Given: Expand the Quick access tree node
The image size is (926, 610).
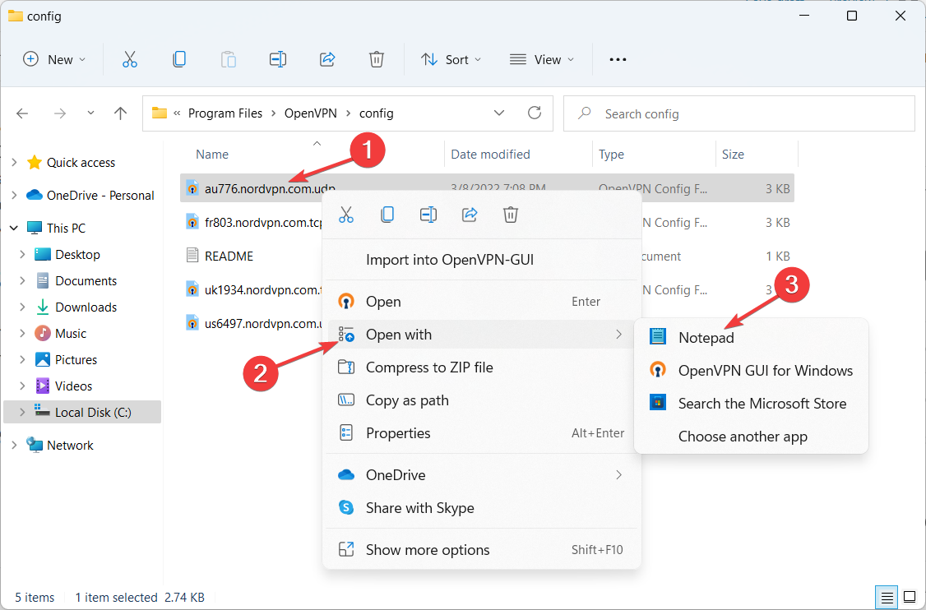Looking at the screenshot, I should (x=14, y=163).
